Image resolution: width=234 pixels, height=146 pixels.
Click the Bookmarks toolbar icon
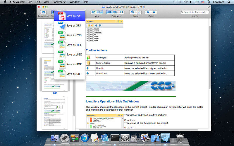(x=43, y=12)
